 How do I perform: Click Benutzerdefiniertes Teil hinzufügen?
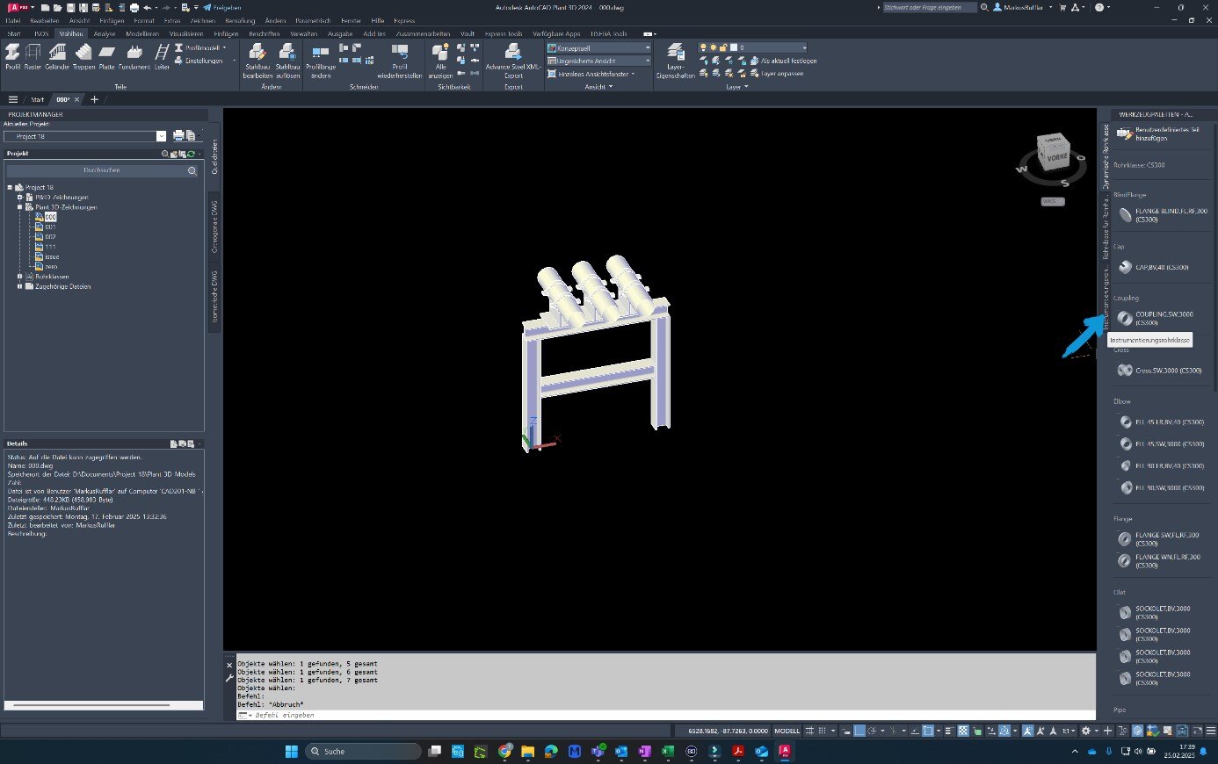pos(1158,133)
